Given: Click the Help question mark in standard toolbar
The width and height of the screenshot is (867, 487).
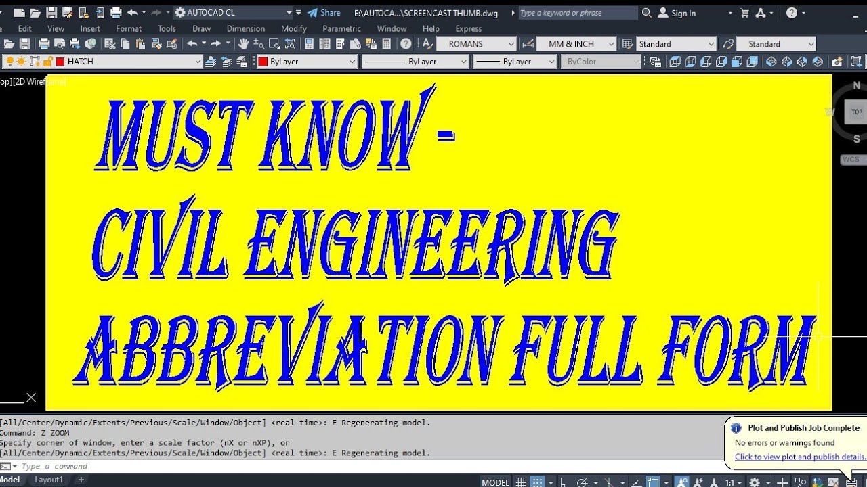Looking at the screenshot, I should pyautogui.click(x=406, y=43).
